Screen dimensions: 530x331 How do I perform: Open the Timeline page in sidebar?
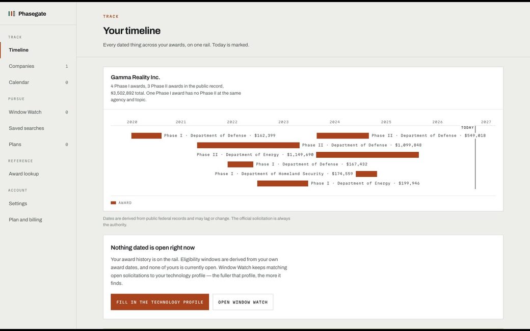[x=38, y=50]
